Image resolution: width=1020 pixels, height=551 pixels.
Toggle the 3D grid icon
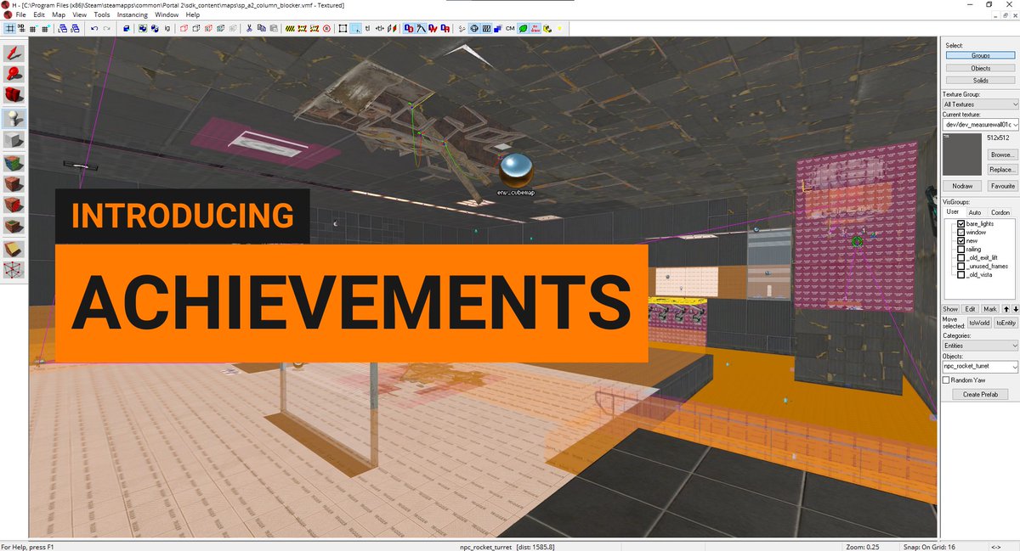[21, 28]
